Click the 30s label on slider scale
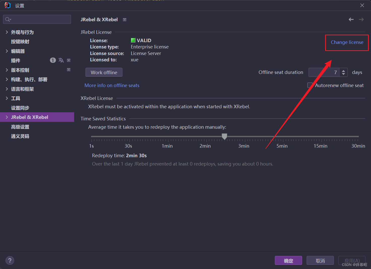This screenshot has width=371, height=269. [x=128, y=146]
